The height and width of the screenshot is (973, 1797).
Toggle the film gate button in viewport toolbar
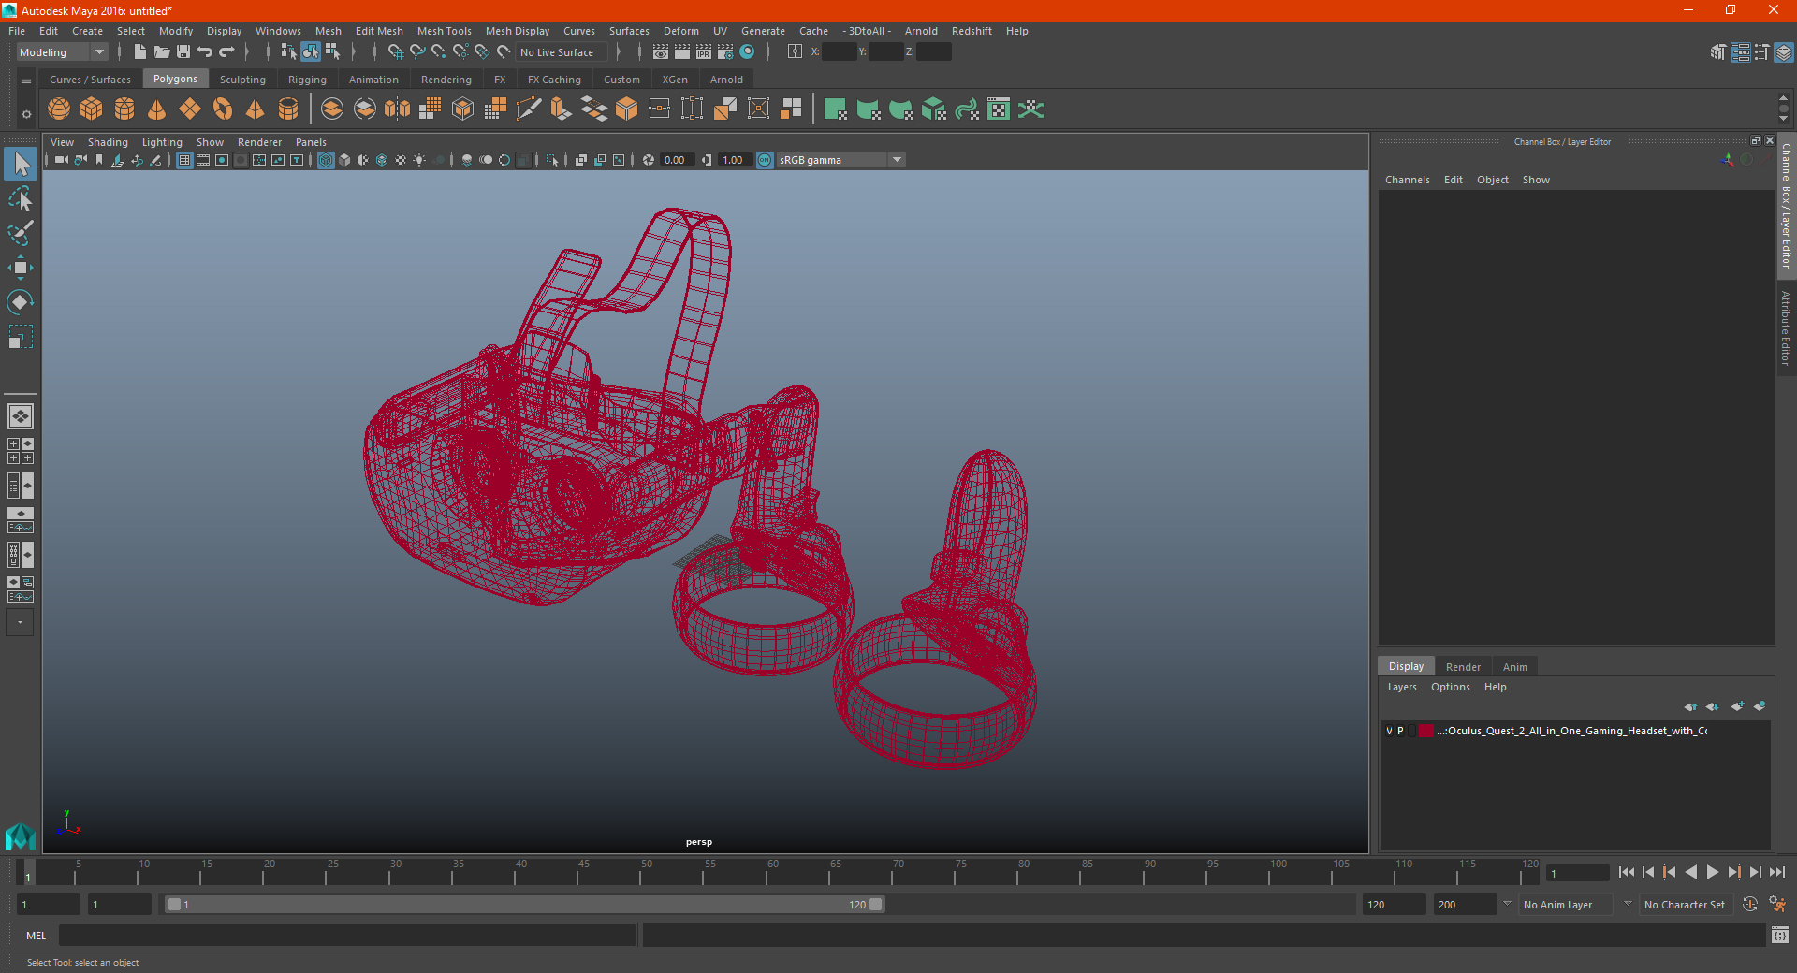pyautogui.click(x=203, y=160)
